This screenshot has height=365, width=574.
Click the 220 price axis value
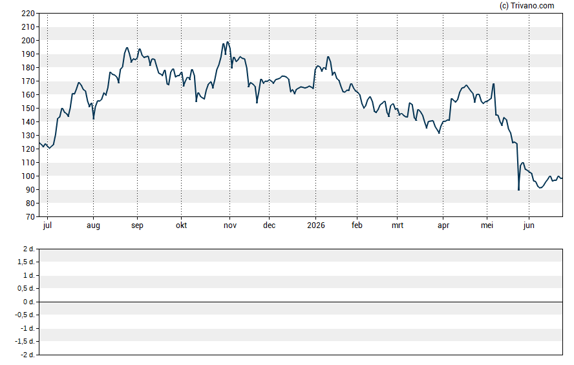tap(28, 14)
